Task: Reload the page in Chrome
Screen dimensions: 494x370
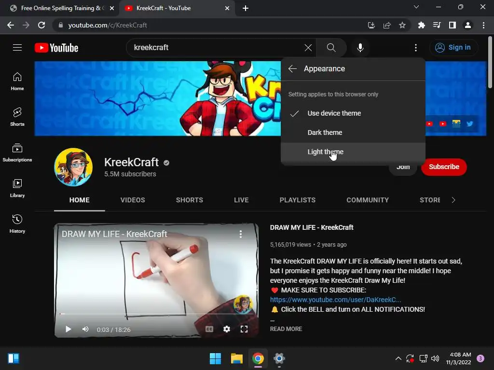Action: click(41, 25)
